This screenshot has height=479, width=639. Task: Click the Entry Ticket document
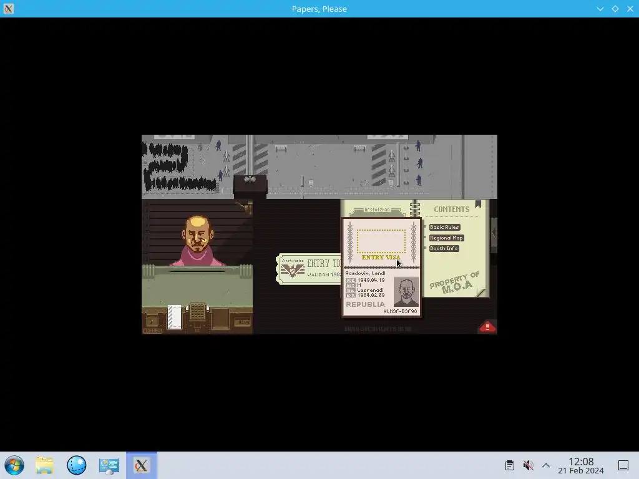(308, 269)
